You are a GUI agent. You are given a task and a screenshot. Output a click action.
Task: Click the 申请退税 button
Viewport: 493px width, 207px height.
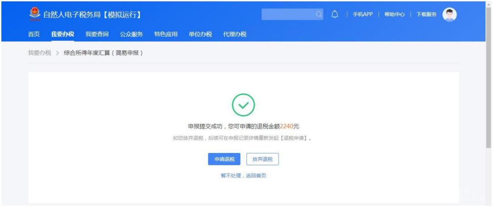(224, 159)
